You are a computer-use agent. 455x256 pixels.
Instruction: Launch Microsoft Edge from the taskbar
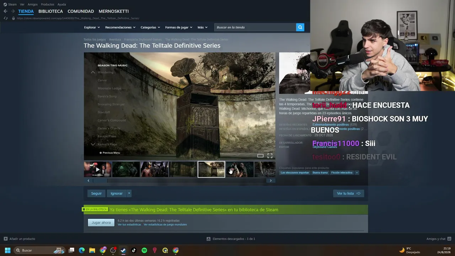coord(82,250)
